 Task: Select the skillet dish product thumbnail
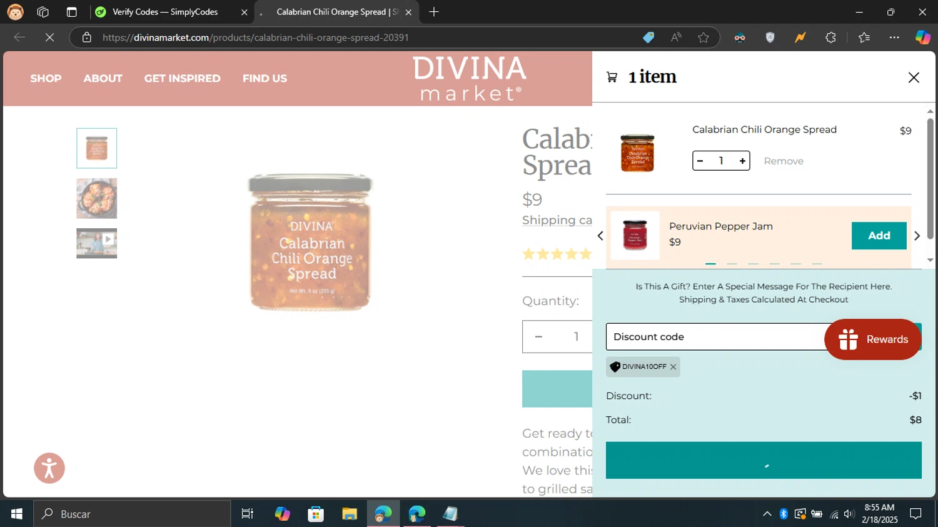pos(97,198)
